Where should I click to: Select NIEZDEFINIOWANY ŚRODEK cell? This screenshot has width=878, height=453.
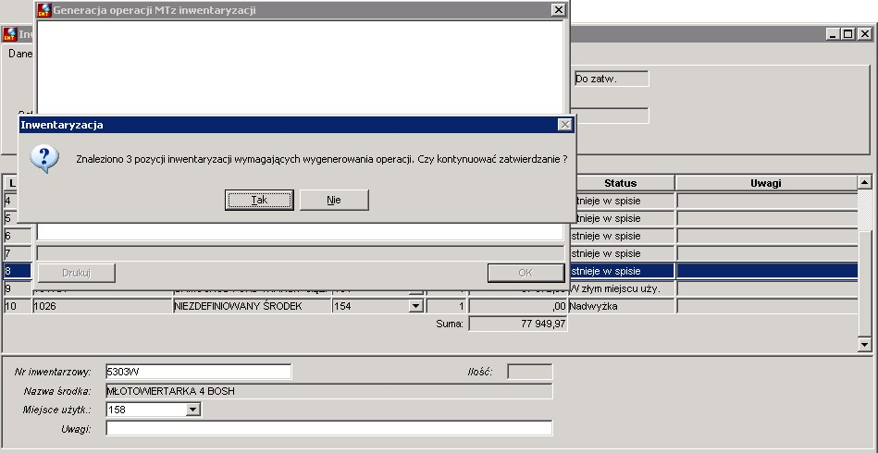coord(252,306)
